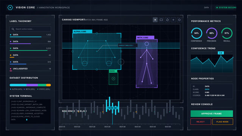The image size is (242, 136).
Task: Jump to 00:01:40 on the timeline
Action: 137,127
